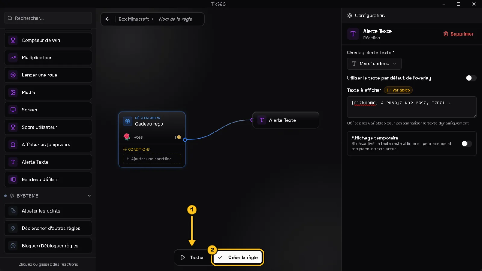Click the Screen monitor icon
The height and width of the screenshot is (271, 482).
coord(13,110)
